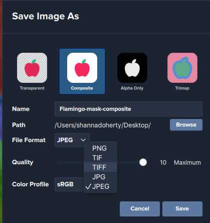Viewport: 210px width, 223px height.
Task: Collapse the File Format JPEG dropdown
Action: click(72, 140)
